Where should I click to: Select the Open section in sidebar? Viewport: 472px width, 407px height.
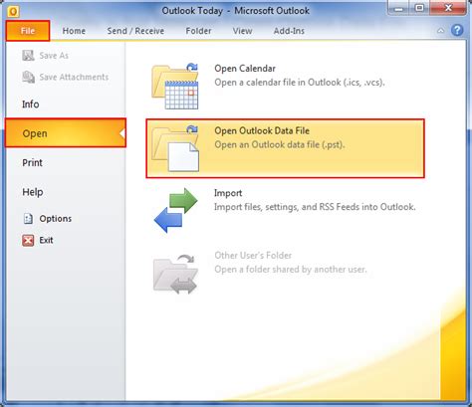tap(66, 133)
